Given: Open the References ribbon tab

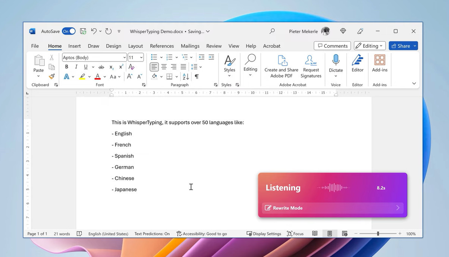Looking at the screenshot, I should [x=162, y=46].
